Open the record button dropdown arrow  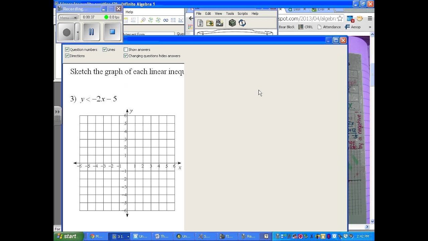tap(78, 32)
